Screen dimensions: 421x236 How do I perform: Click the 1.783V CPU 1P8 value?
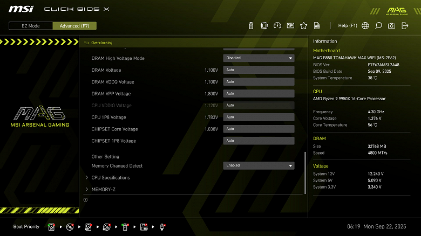point(211,117)
